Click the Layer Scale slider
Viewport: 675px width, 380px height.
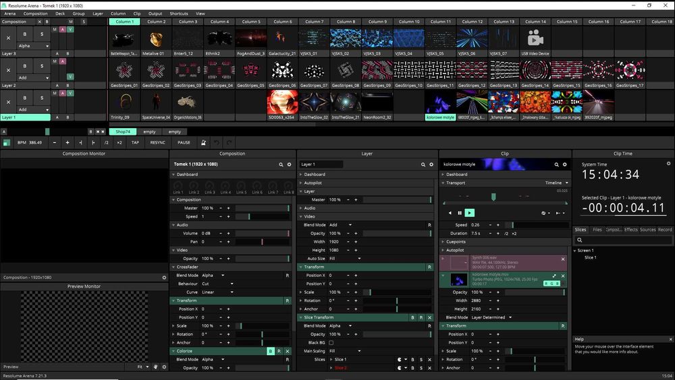[398, 292]
